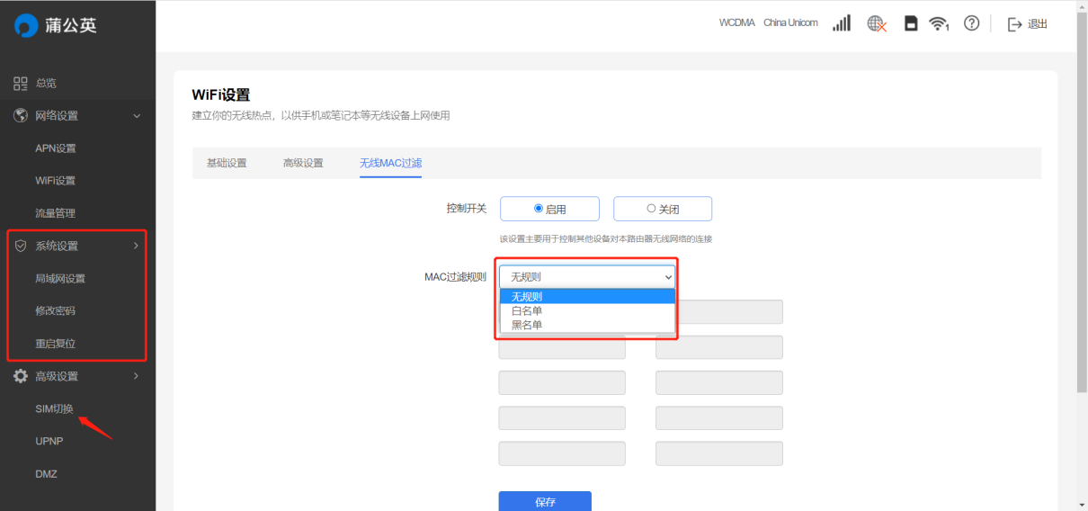Click the 总览 overview grid icon

pyautogui.click(x=21, y=84)
